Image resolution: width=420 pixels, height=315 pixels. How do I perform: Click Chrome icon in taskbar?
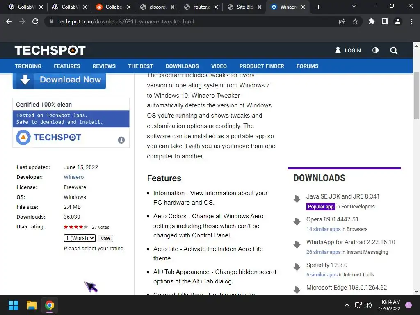tap(50, 305)
